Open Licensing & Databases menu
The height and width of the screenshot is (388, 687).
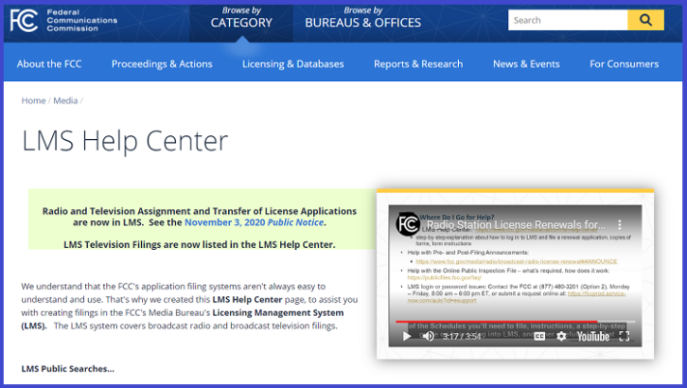tap(293, 64)
